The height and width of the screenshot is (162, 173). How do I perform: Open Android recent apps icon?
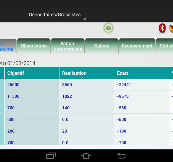[51, 156]
